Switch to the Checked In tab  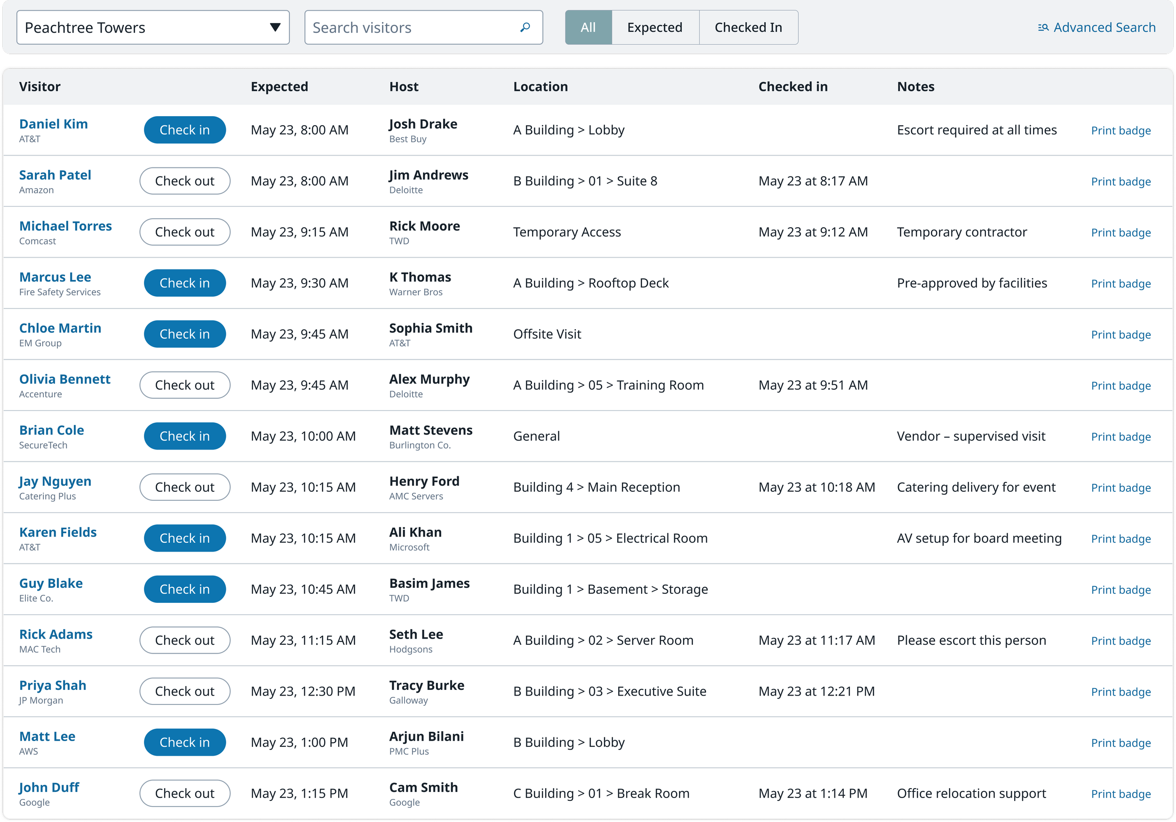[x=748, y=27]
